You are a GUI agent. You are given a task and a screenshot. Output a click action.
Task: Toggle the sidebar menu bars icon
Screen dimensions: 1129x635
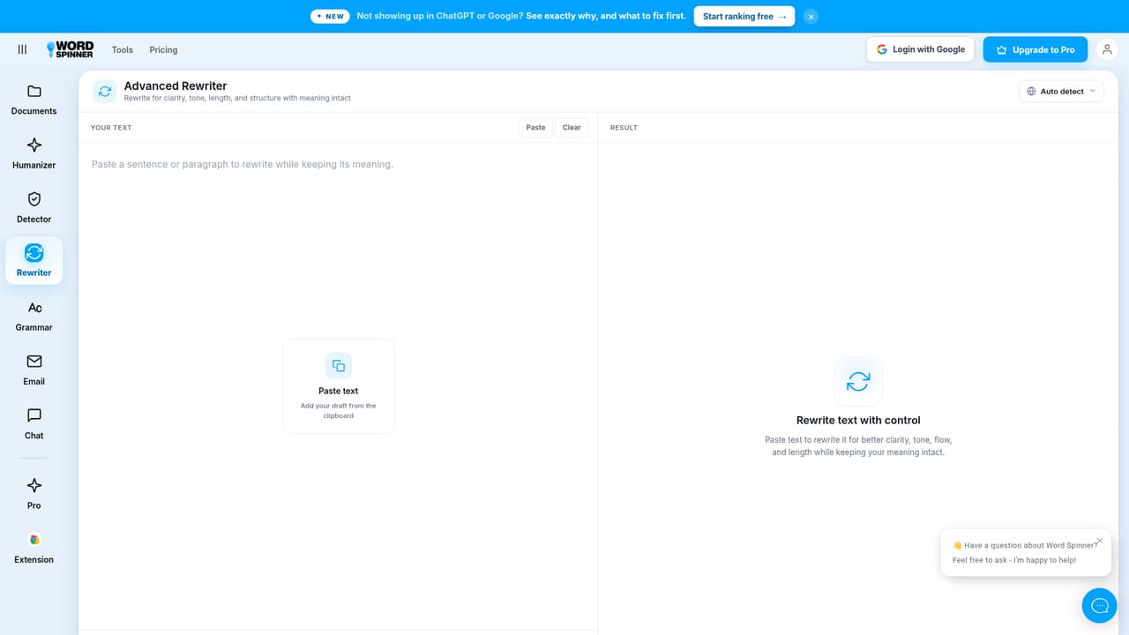[x=22, y=49]
